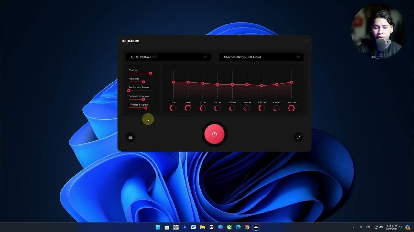
Task: Click the Ambiente slider handle
Action: pyautogui.click(x=143, y=82)
